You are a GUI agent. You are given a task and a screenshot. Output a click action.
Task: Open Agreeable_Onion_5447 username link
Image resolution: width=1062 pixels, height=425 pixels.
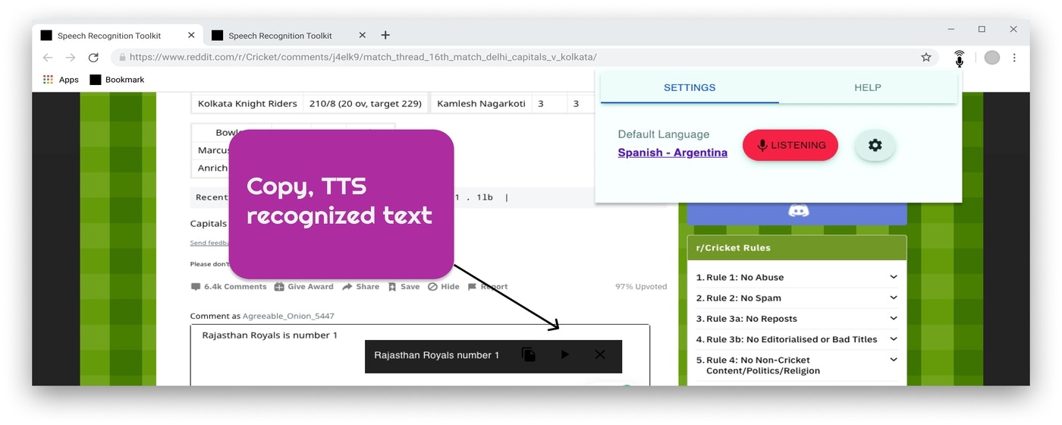coord(288,316)
